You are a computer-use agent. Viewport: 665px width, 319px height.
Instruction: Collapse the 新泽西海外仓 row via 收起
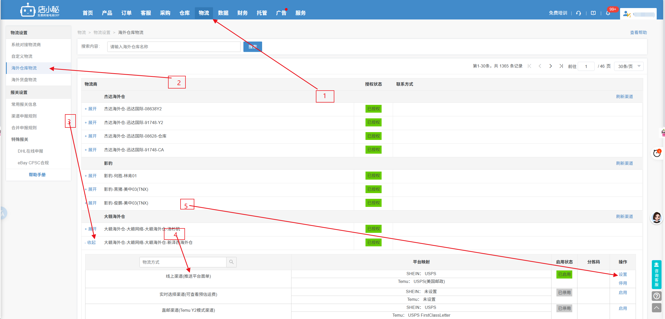point(90,242)
